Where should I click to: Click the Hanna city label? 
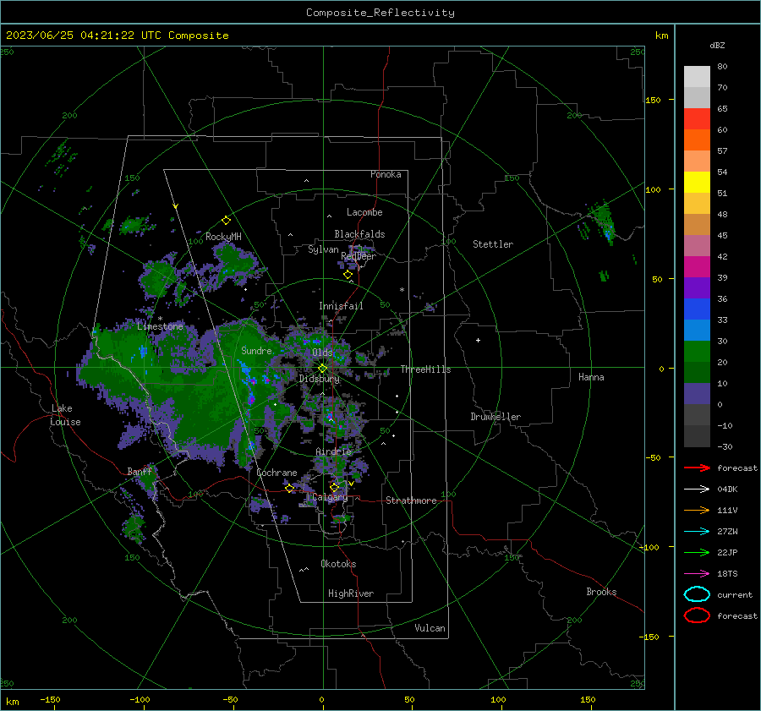(x=591, y=377)
